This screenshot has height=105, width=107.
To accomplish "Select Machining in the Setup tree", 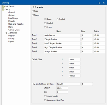I will tap(13, 18).
